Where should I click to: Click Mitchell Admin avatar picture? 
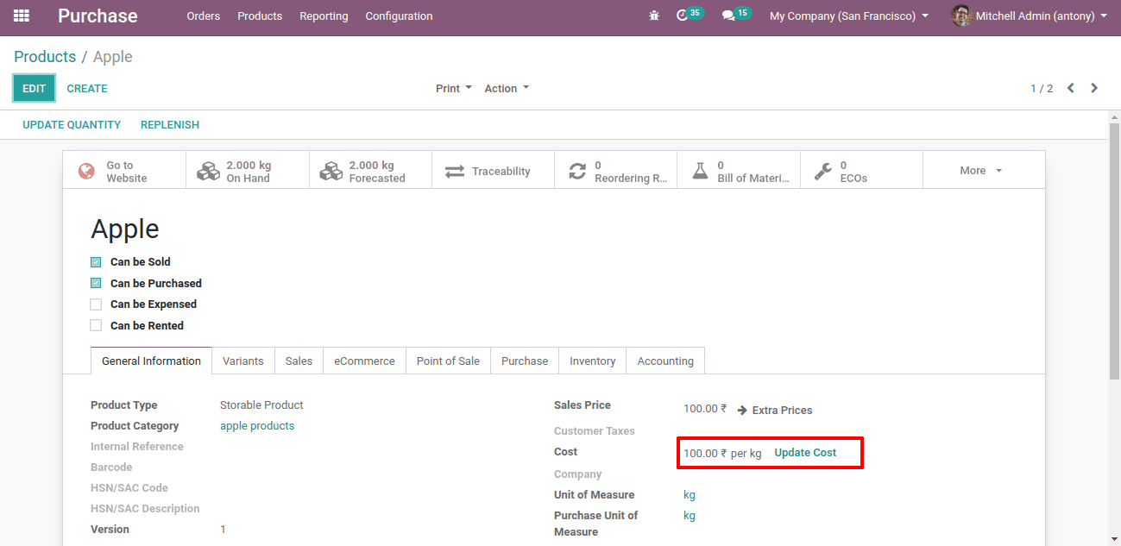click(961, 16)
